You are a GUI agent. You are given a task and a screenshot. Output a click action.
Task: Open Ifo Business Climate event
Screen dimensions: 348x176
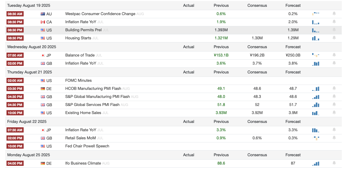(83, 163)
